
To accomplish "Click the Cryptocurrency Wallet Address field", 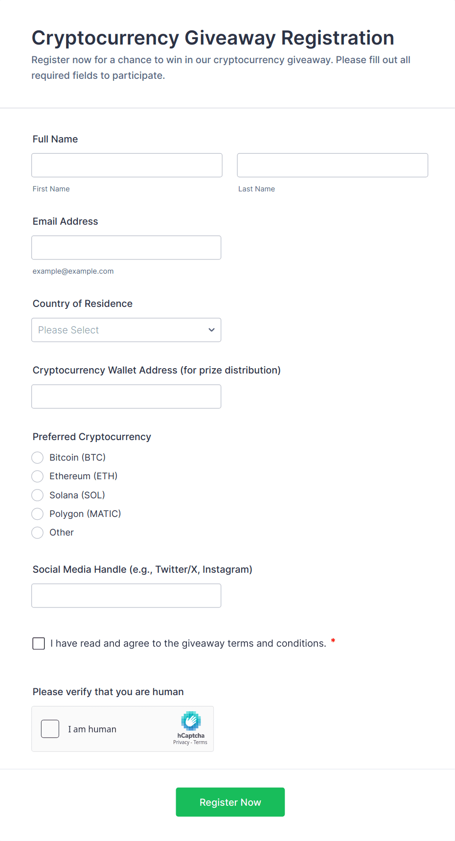I will click(126, 397).
